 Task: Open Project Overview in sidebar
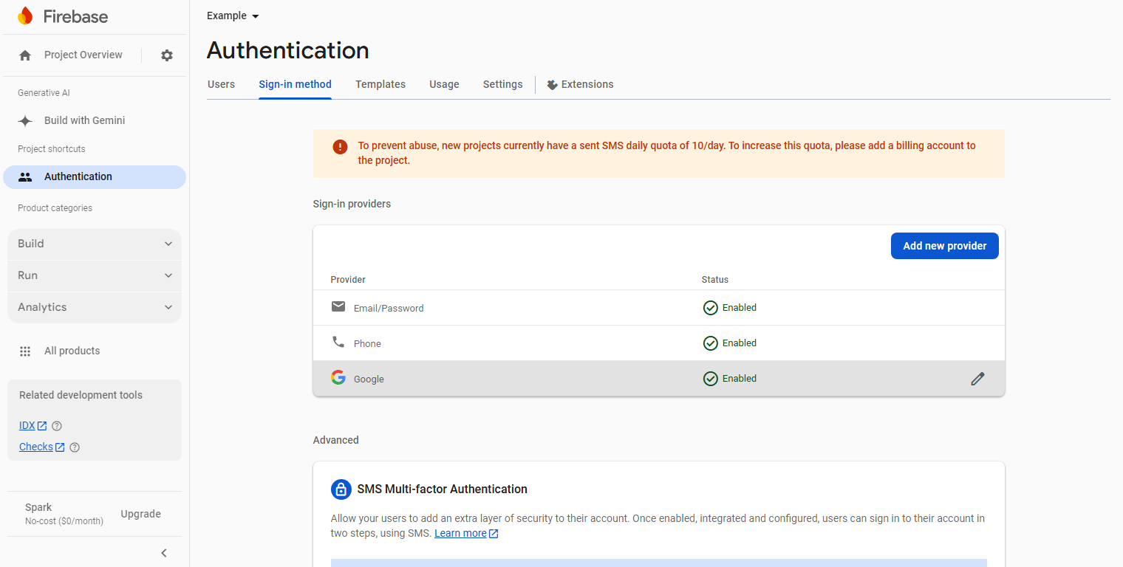[83, 55]
